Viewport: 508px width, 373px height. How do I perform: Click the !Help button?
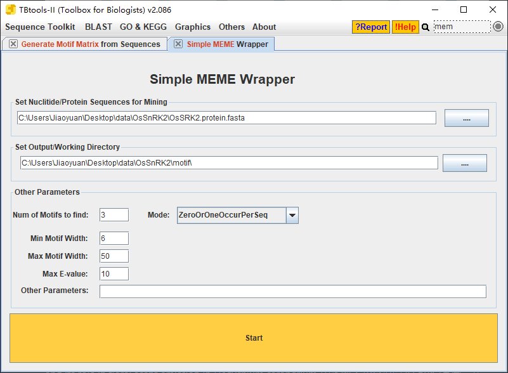click(405, 27)
